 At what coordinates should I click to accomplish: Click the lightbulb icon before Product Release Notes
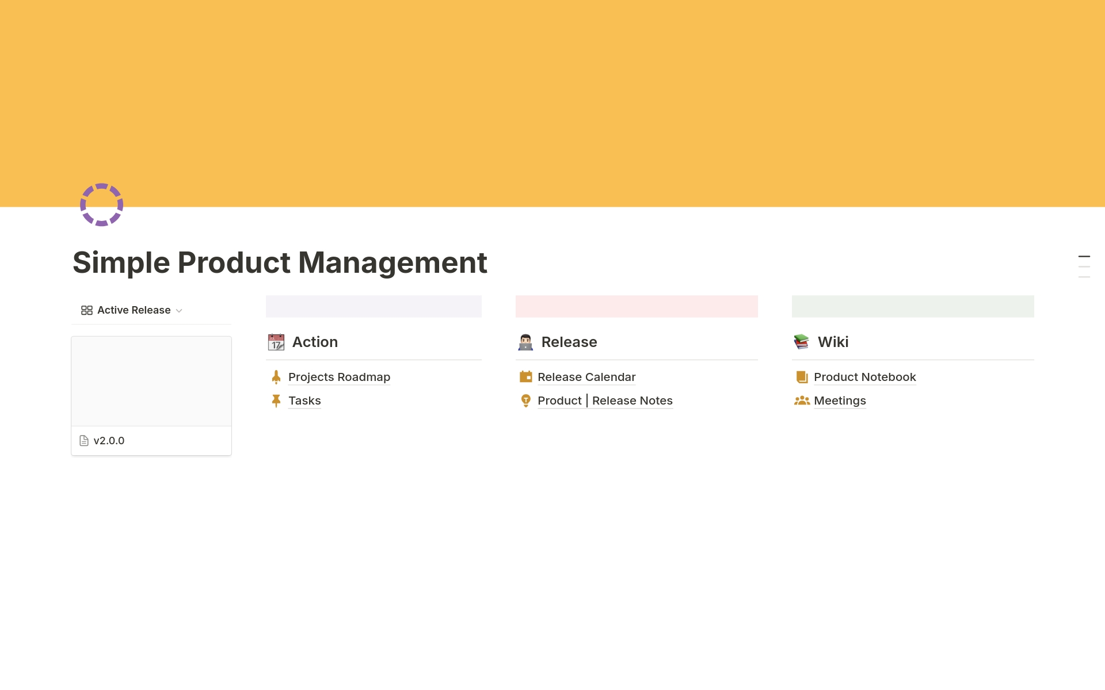(x=525, y=401)
